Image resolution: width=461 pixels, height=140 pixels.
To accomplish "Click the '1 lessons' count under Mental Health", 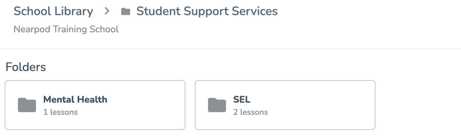I will click(61, 112).
